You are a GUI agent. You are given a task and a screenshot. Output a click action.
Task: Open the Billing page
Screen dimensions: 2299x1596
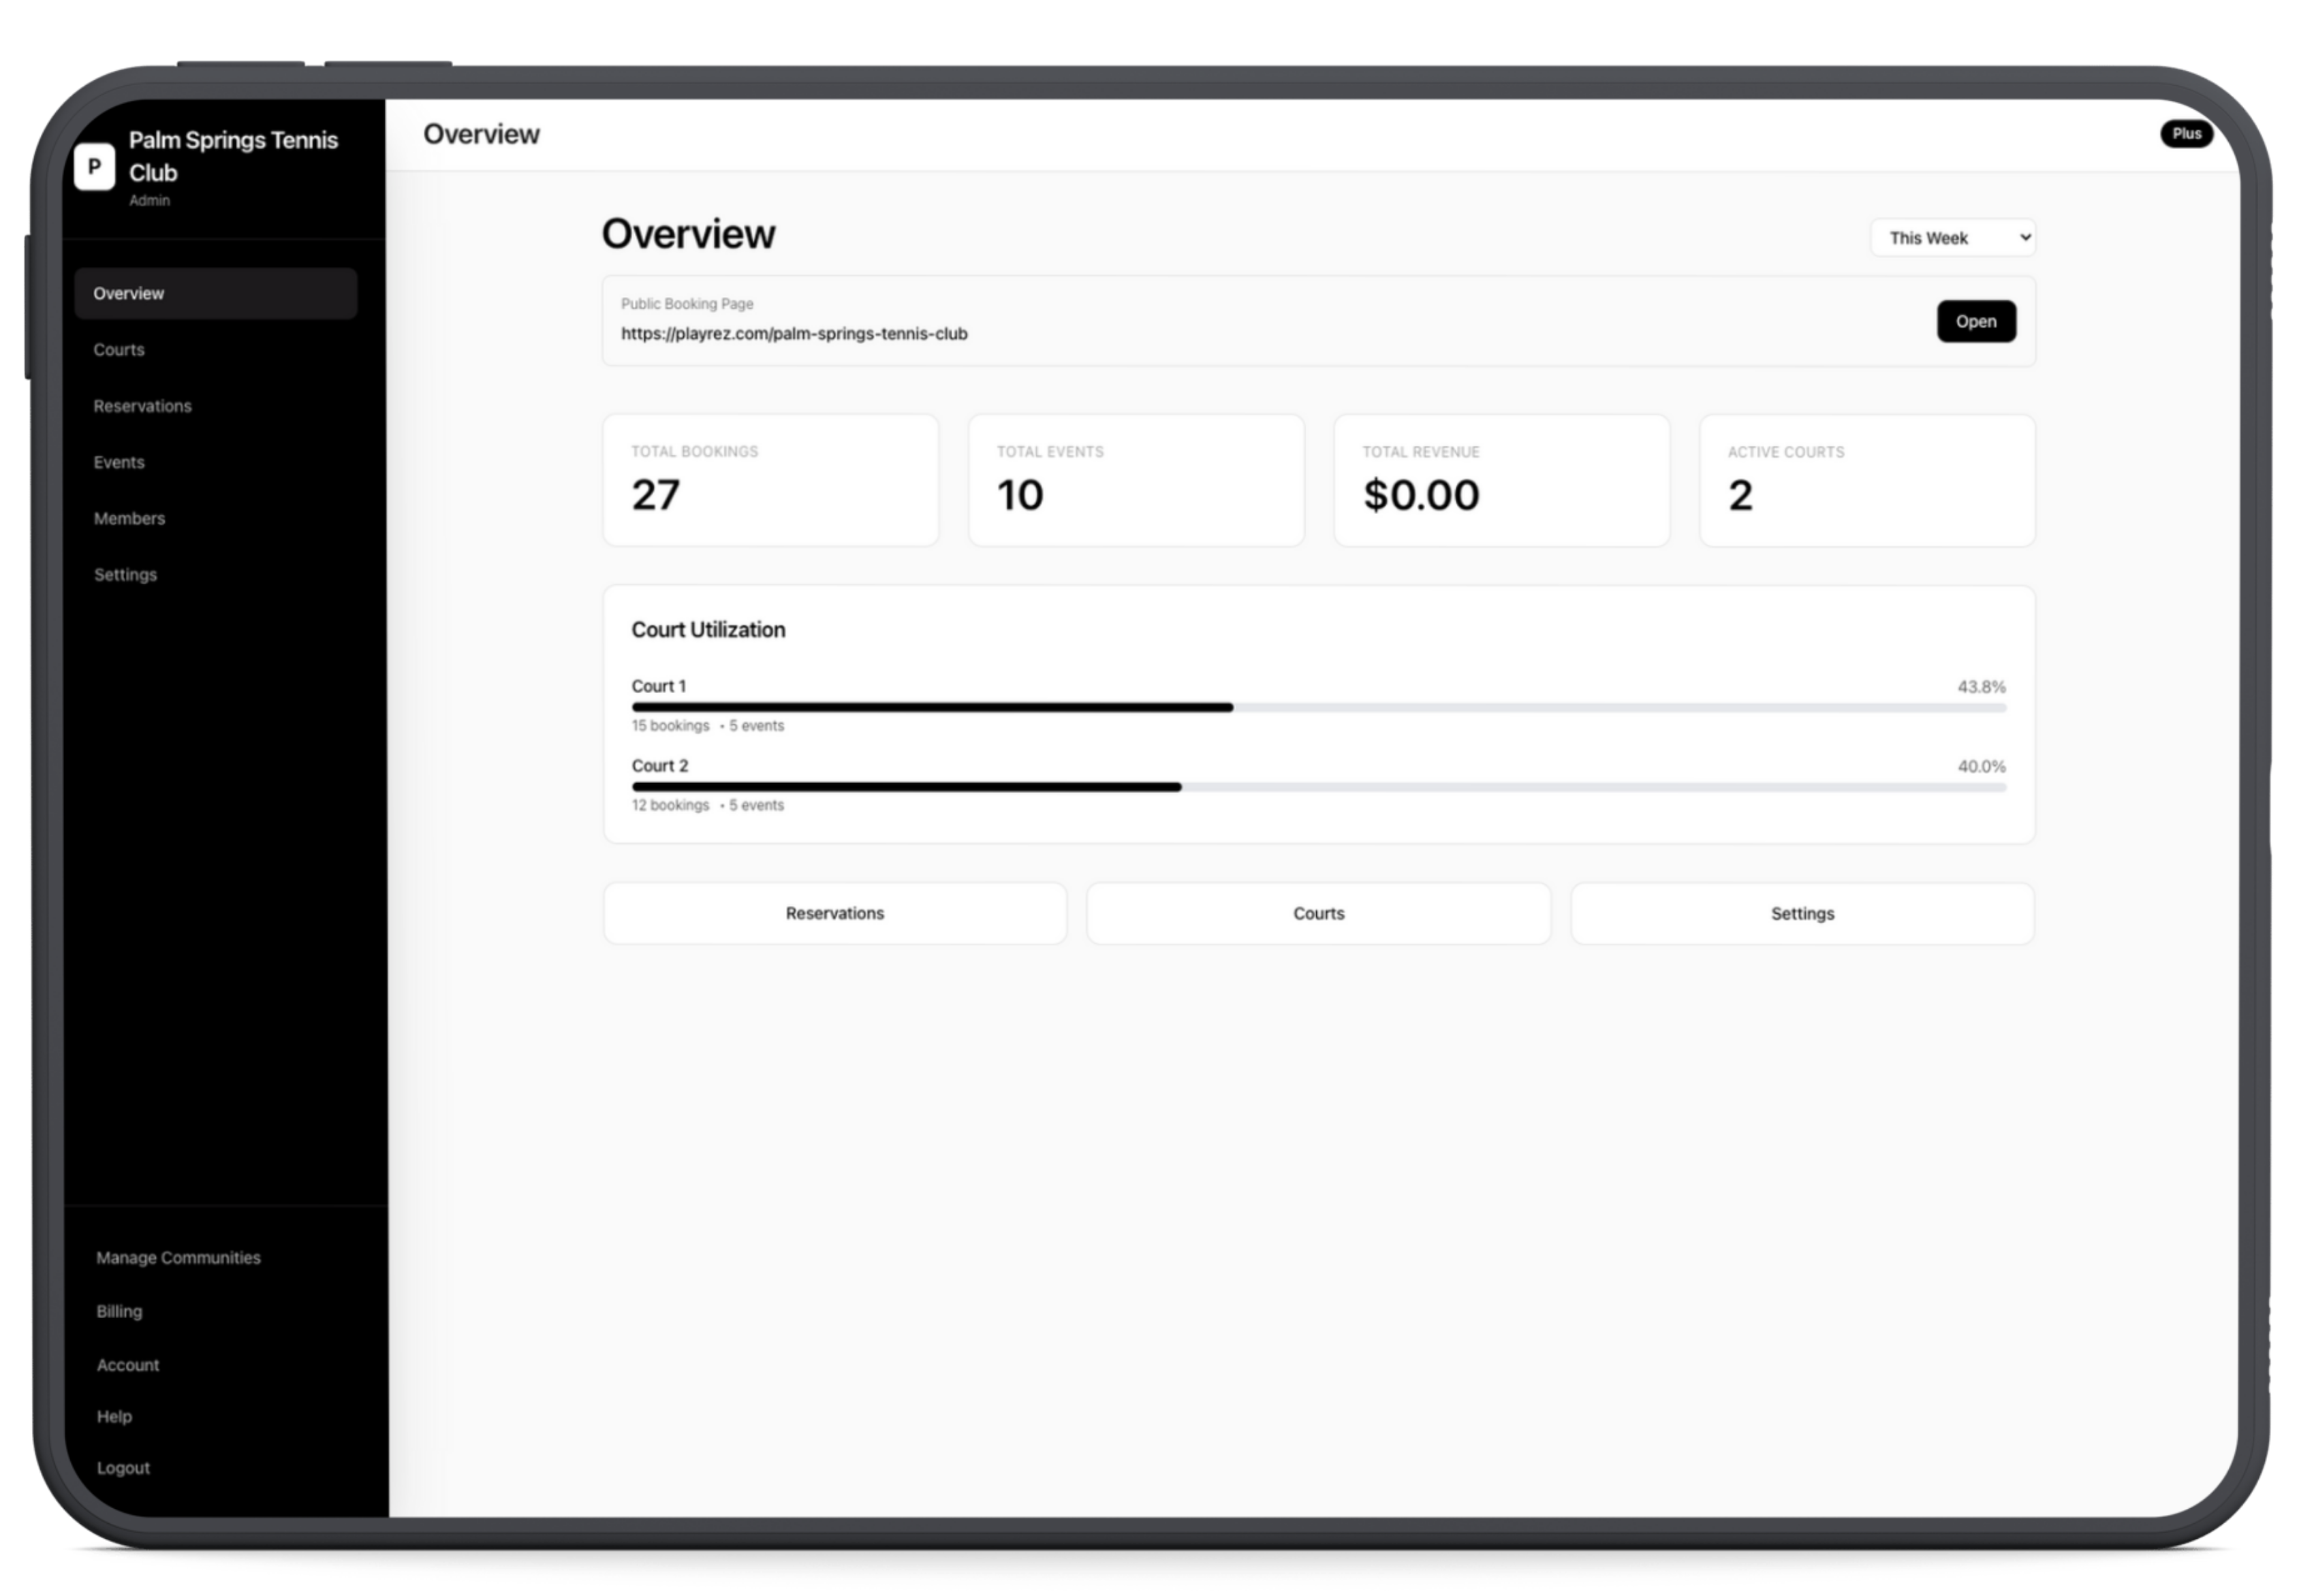(x=119, y=1311)
